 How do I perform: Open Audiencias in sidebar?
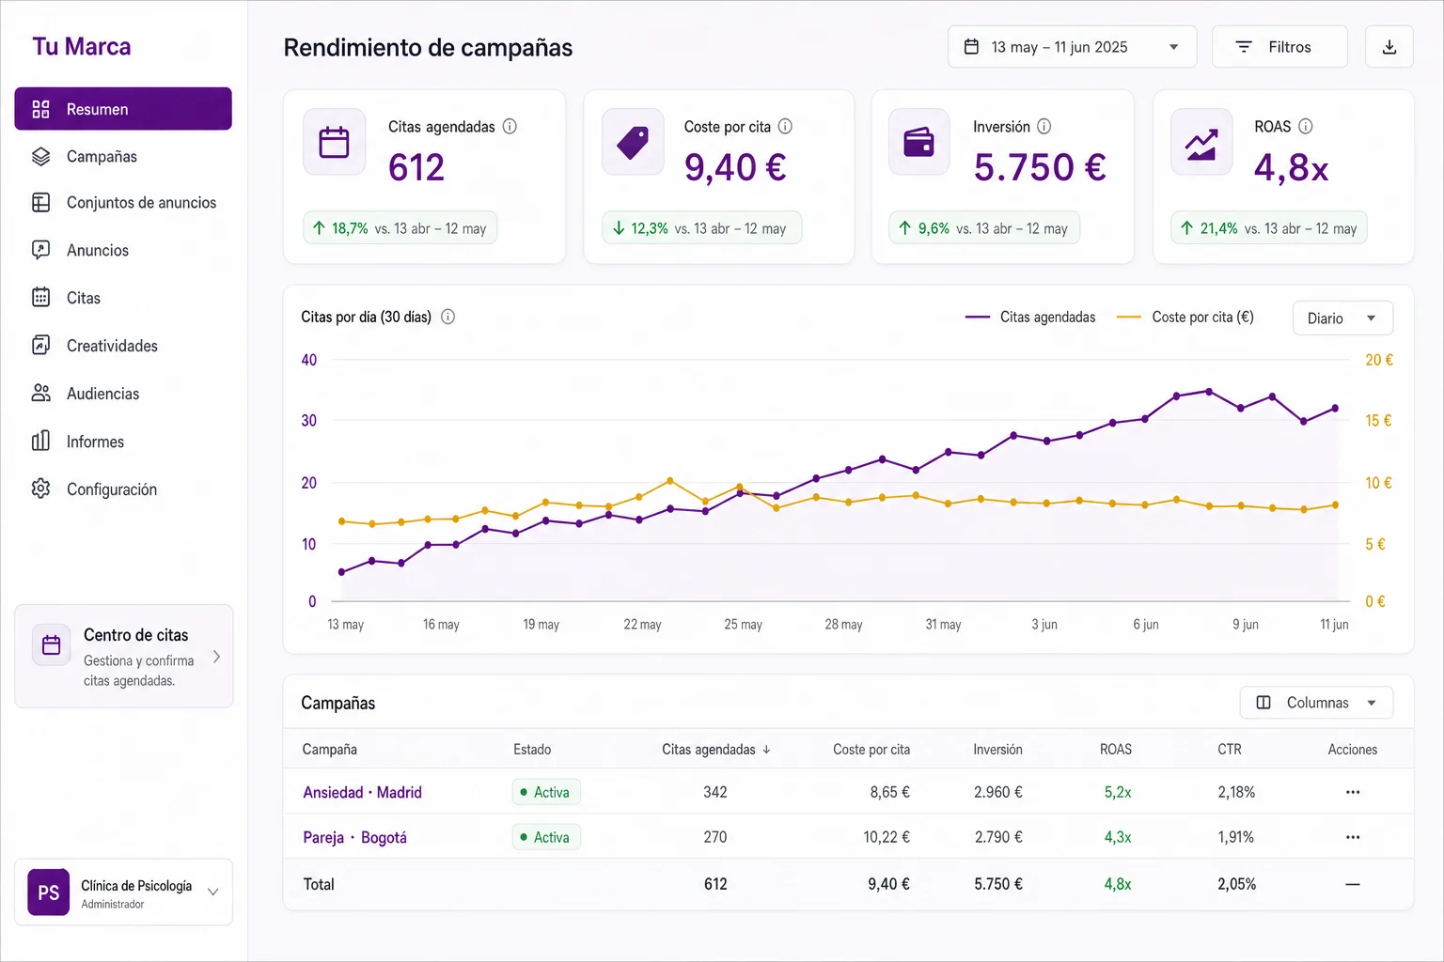click(x=123, y=394)
